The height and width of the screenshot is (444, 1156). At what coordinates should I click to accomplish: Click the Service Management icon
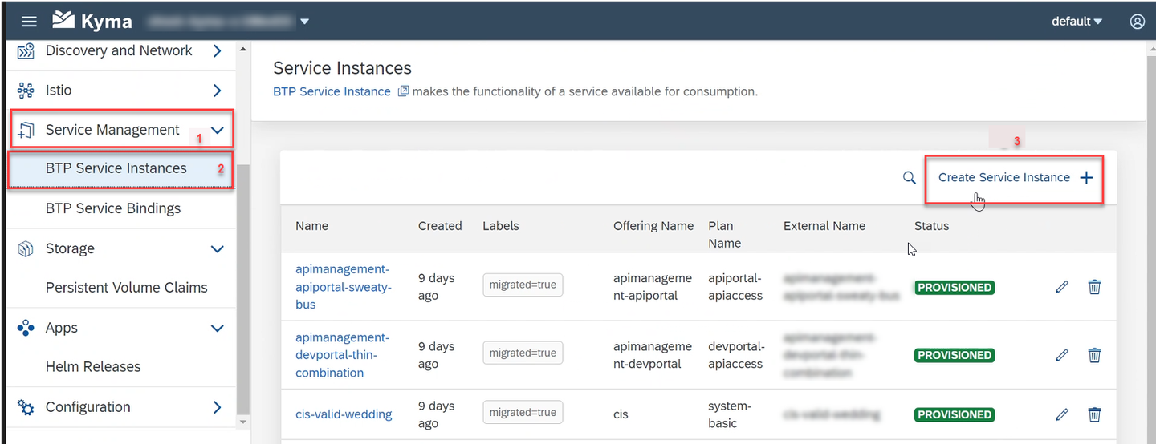[x=26, y=130]
